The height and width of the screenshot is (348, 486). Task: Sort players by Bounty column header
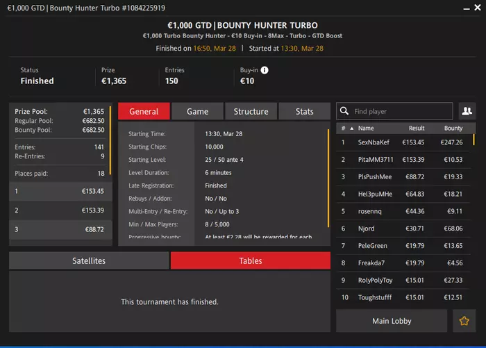pos(453,128)
